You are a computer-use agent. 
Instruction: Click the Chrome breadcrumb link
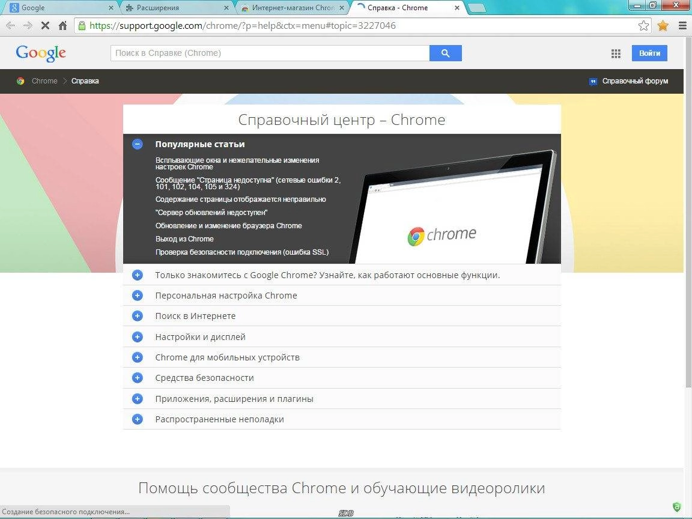(44, 81)
